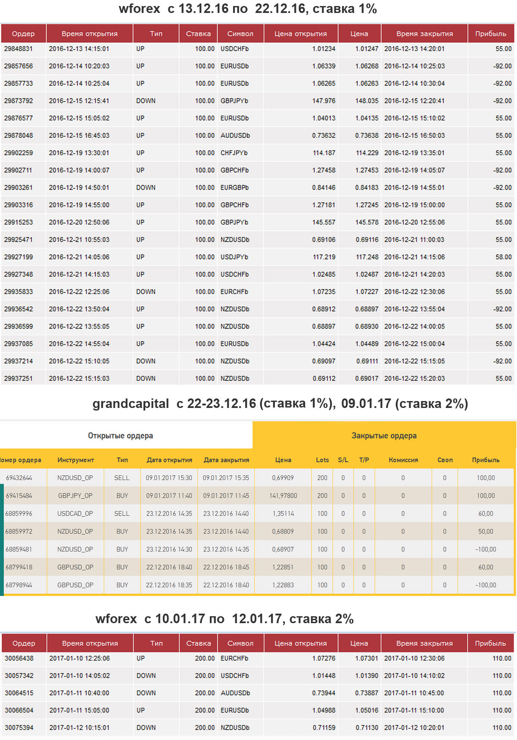
Task: Click the USDCAD_OP instrument cell
Action: (x=75, y=514)
